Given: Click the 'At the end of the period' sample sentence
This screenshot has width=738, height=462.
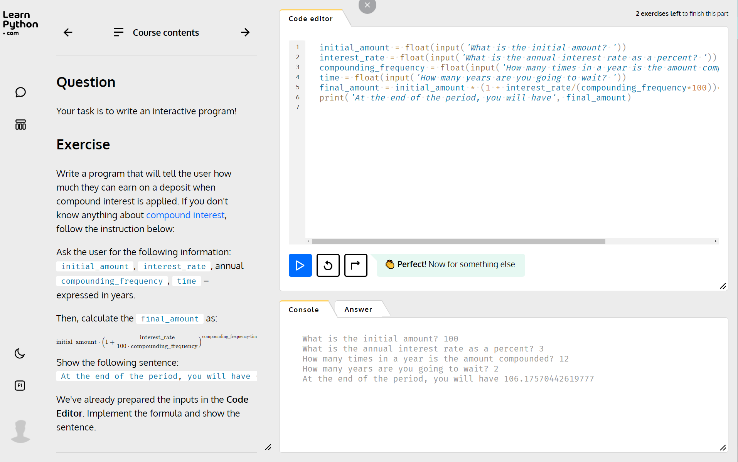Looking at the screenshot, I should (x=157, y=376).
